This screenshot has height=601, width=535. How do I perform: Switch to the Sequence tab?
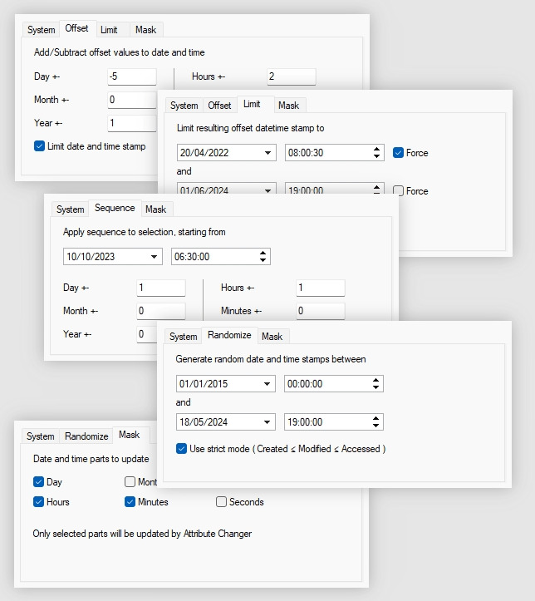pyautogui.click(x=115, y=209)
